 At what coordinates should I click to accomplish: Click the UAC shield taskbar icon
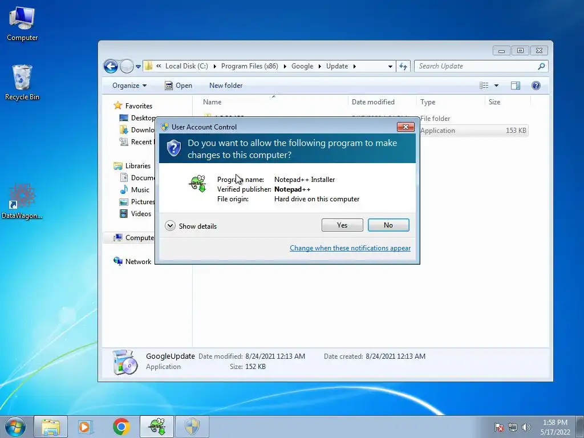tap(192, 427)
